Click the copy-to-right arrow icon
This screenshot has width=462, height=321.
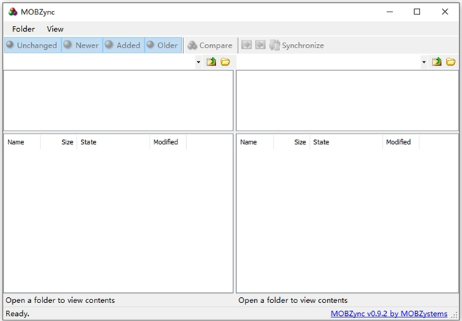(247, 45)
